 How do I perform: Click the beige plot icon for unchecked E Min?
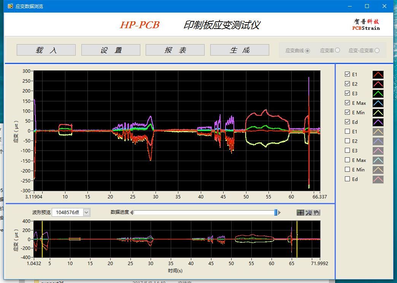tap(378, 169)
